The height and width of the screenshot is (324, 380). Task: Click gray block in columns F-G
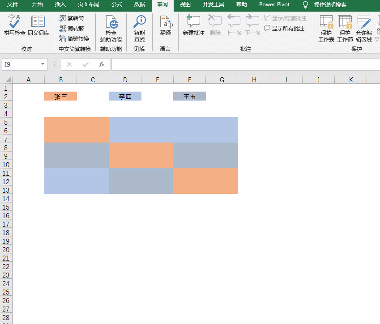click(205, 156)
